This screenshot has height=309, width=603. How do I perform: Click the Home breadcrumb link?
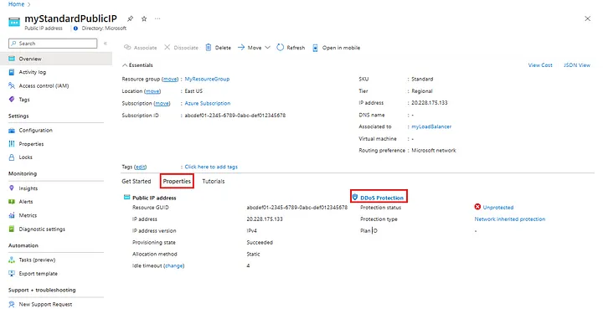pos(16,4)
